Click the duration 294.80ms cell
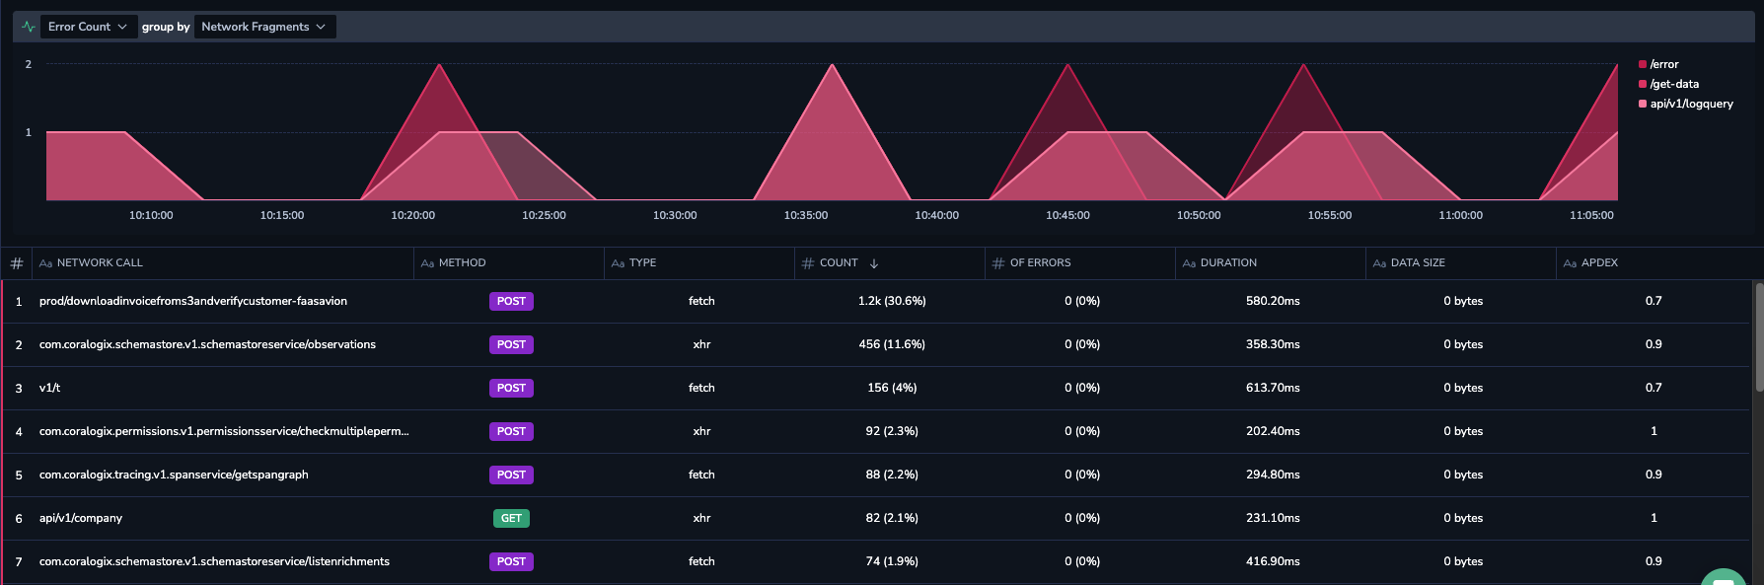 [x=1273, y=475]
